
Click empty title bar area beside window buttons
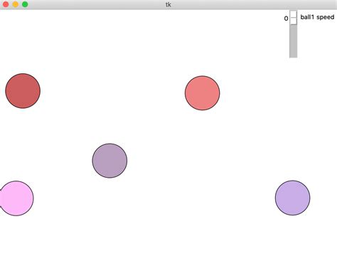click(x=95, y=4)
